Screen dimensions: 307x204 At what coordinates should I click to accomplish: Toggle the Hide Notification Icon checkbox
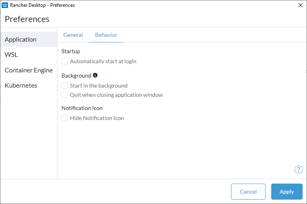click(65, 118)
